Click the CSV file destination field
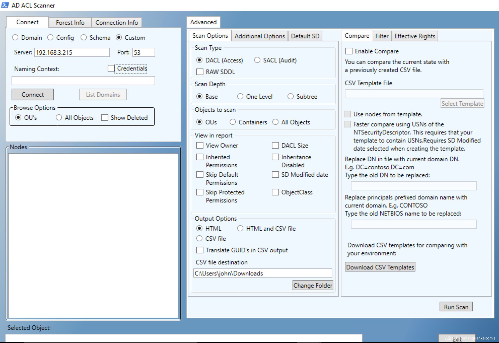The height and width of the screenshot is (343, 499). pyautogui.click(x=263, y=273)
